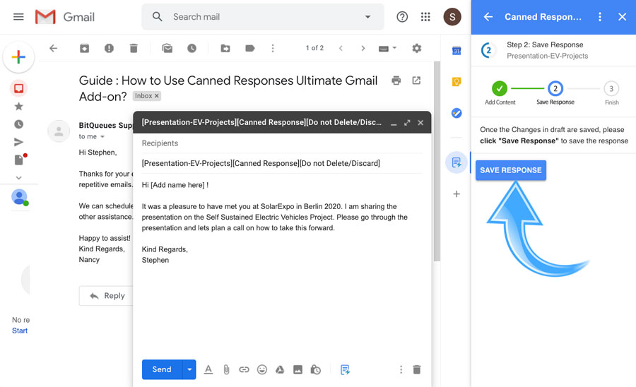Open the add-on panel's three-dot menu
This screenshot has height=387, width=636.
[600, 17]
